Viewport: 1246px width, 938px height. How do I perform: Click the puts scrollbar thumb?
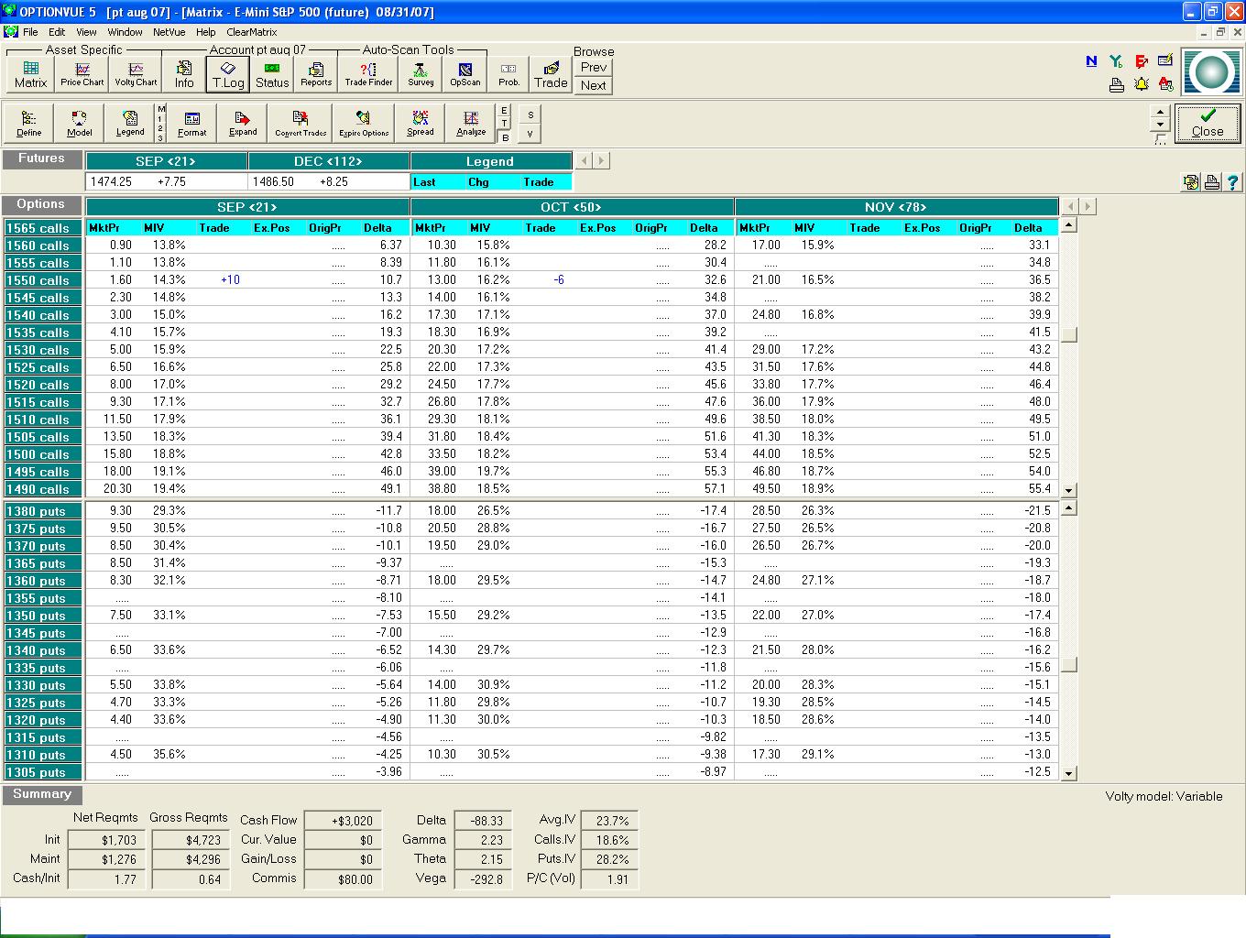1068,665
